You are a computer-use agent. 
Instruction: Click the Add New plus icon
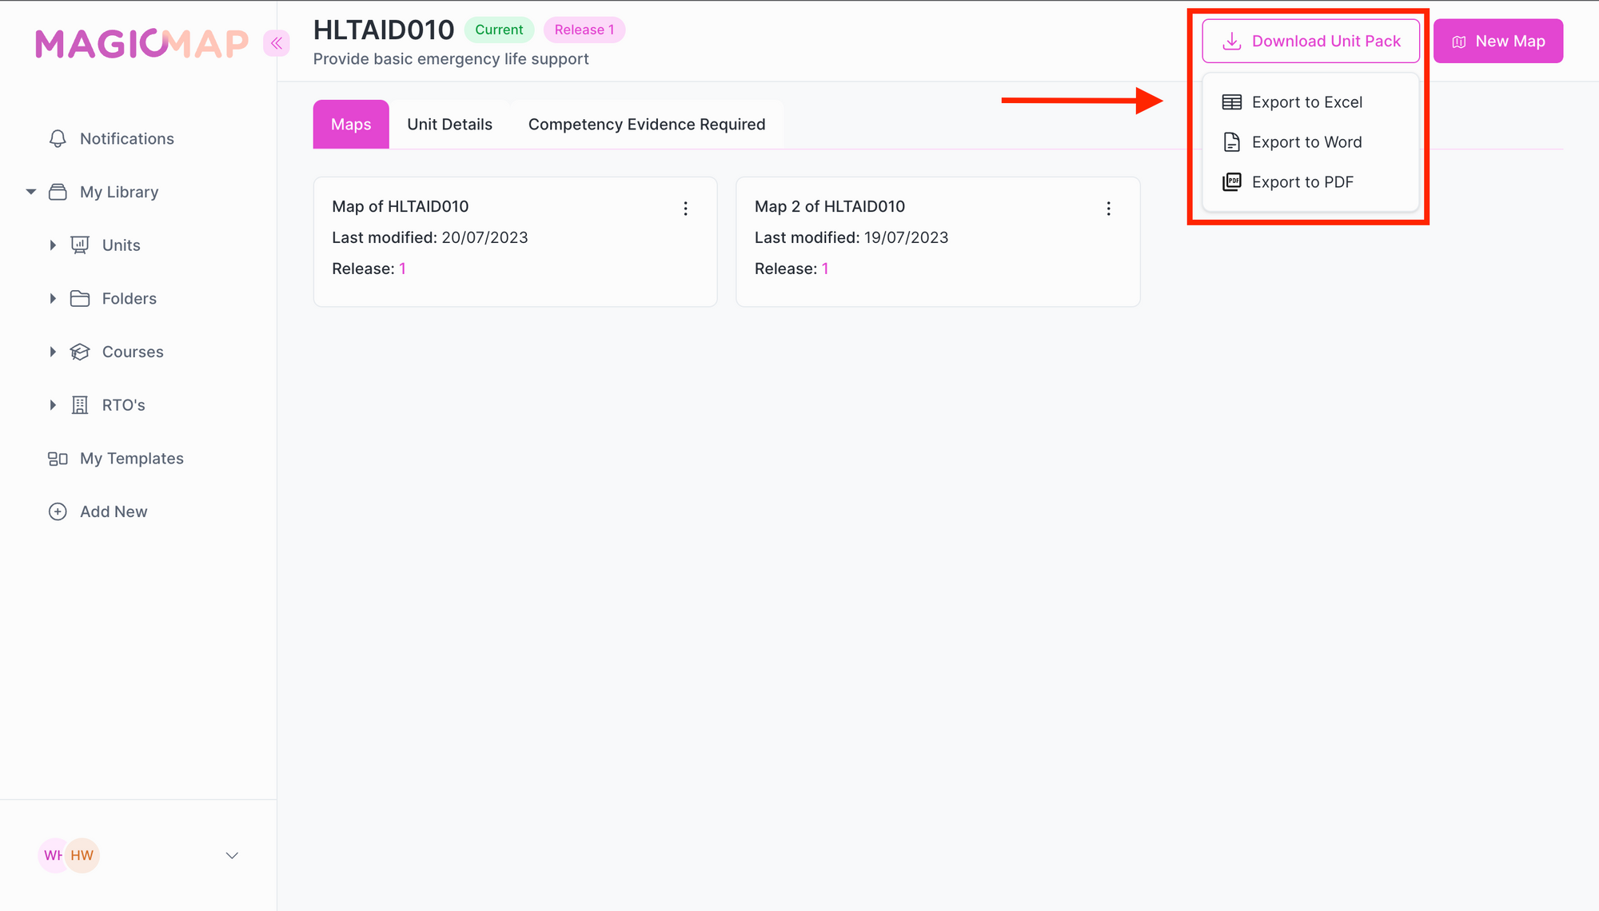tap(58, 511)
